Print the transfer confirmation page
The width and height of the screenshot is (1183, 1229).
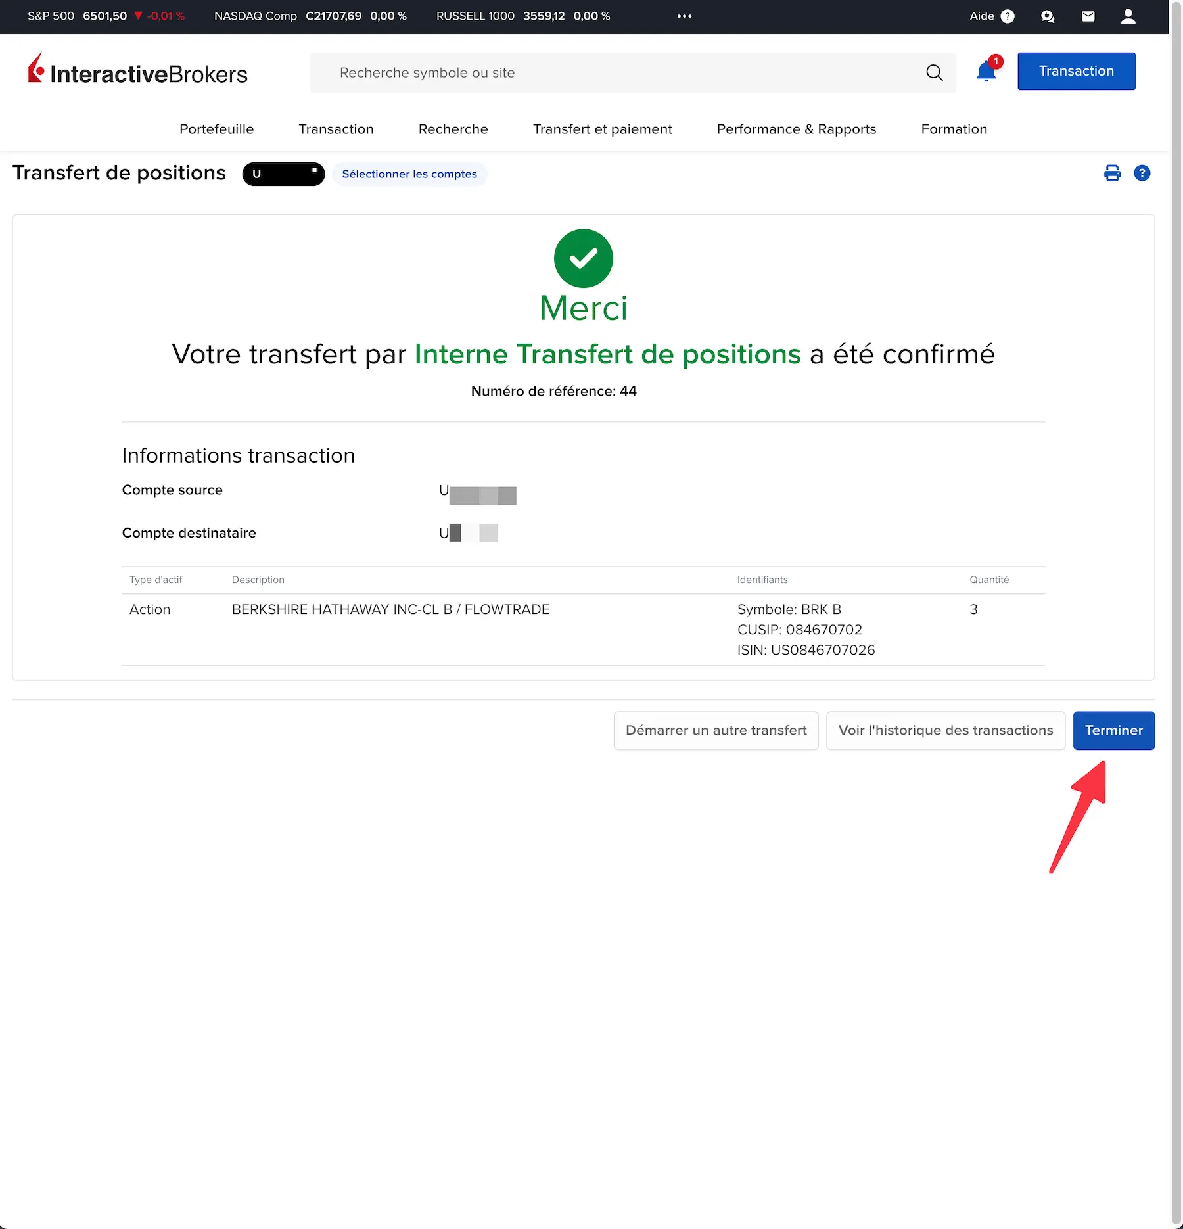(1112, 173)
